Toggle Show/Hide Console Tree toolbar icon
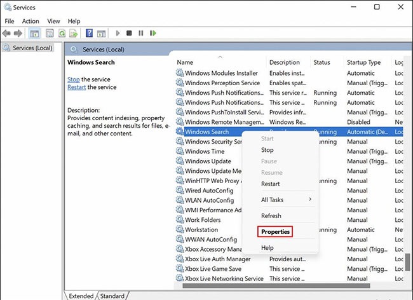 tap(34, 33)
